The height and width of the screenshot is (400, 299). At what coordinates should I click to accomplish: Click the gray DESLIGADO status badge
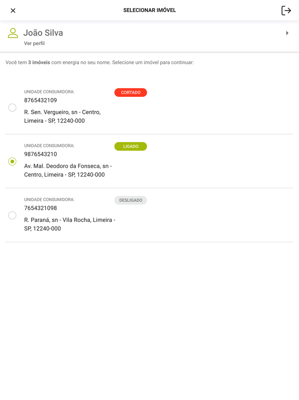pyautogui.click(x=131, y=200)
